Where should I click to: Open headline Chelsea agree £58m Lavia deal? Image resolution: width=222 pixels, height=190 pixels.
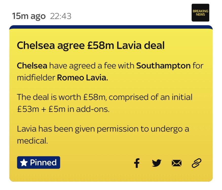click(91, 45)
